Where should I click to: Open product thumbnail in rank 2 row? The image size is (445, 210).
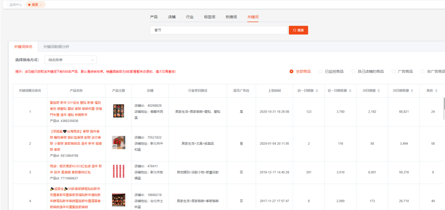click(118, 143)
